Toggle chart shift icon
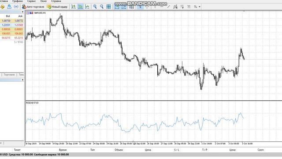 click(x=124, y=7)
